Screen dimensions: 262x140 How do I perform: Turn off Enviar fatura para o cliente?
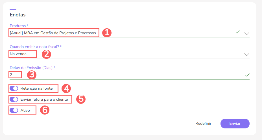14,99
